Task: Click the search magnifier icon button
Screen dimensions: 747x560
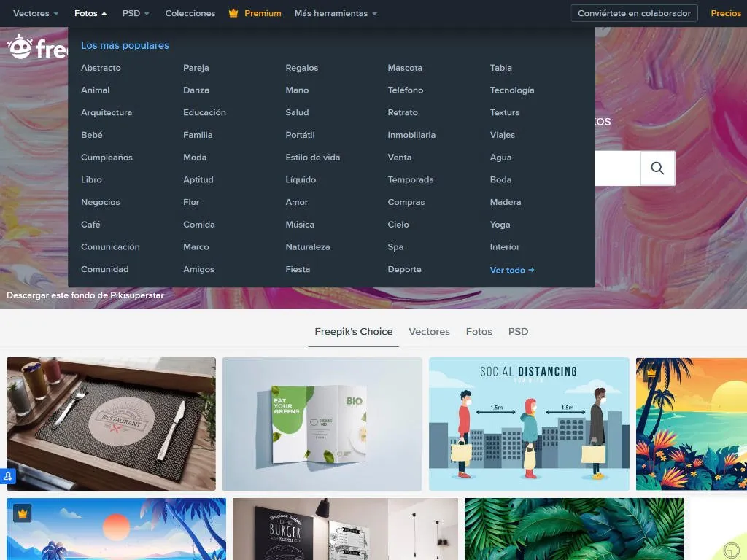Action: [657, 168]
